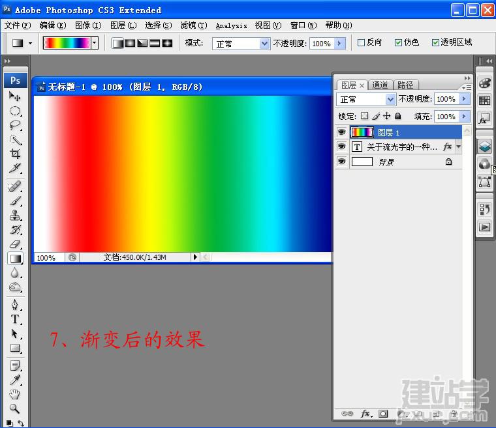Image resolution: width=496 pixels, height=428 pixels.
Task: Select the Hand tool
Action: pyautogui.click(x=15, y=394)
